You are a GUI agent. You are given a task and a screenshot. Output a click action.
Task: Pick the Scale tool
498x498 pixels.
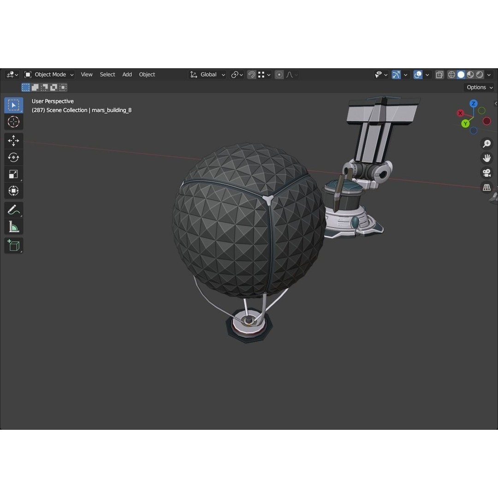coord(13,174)
